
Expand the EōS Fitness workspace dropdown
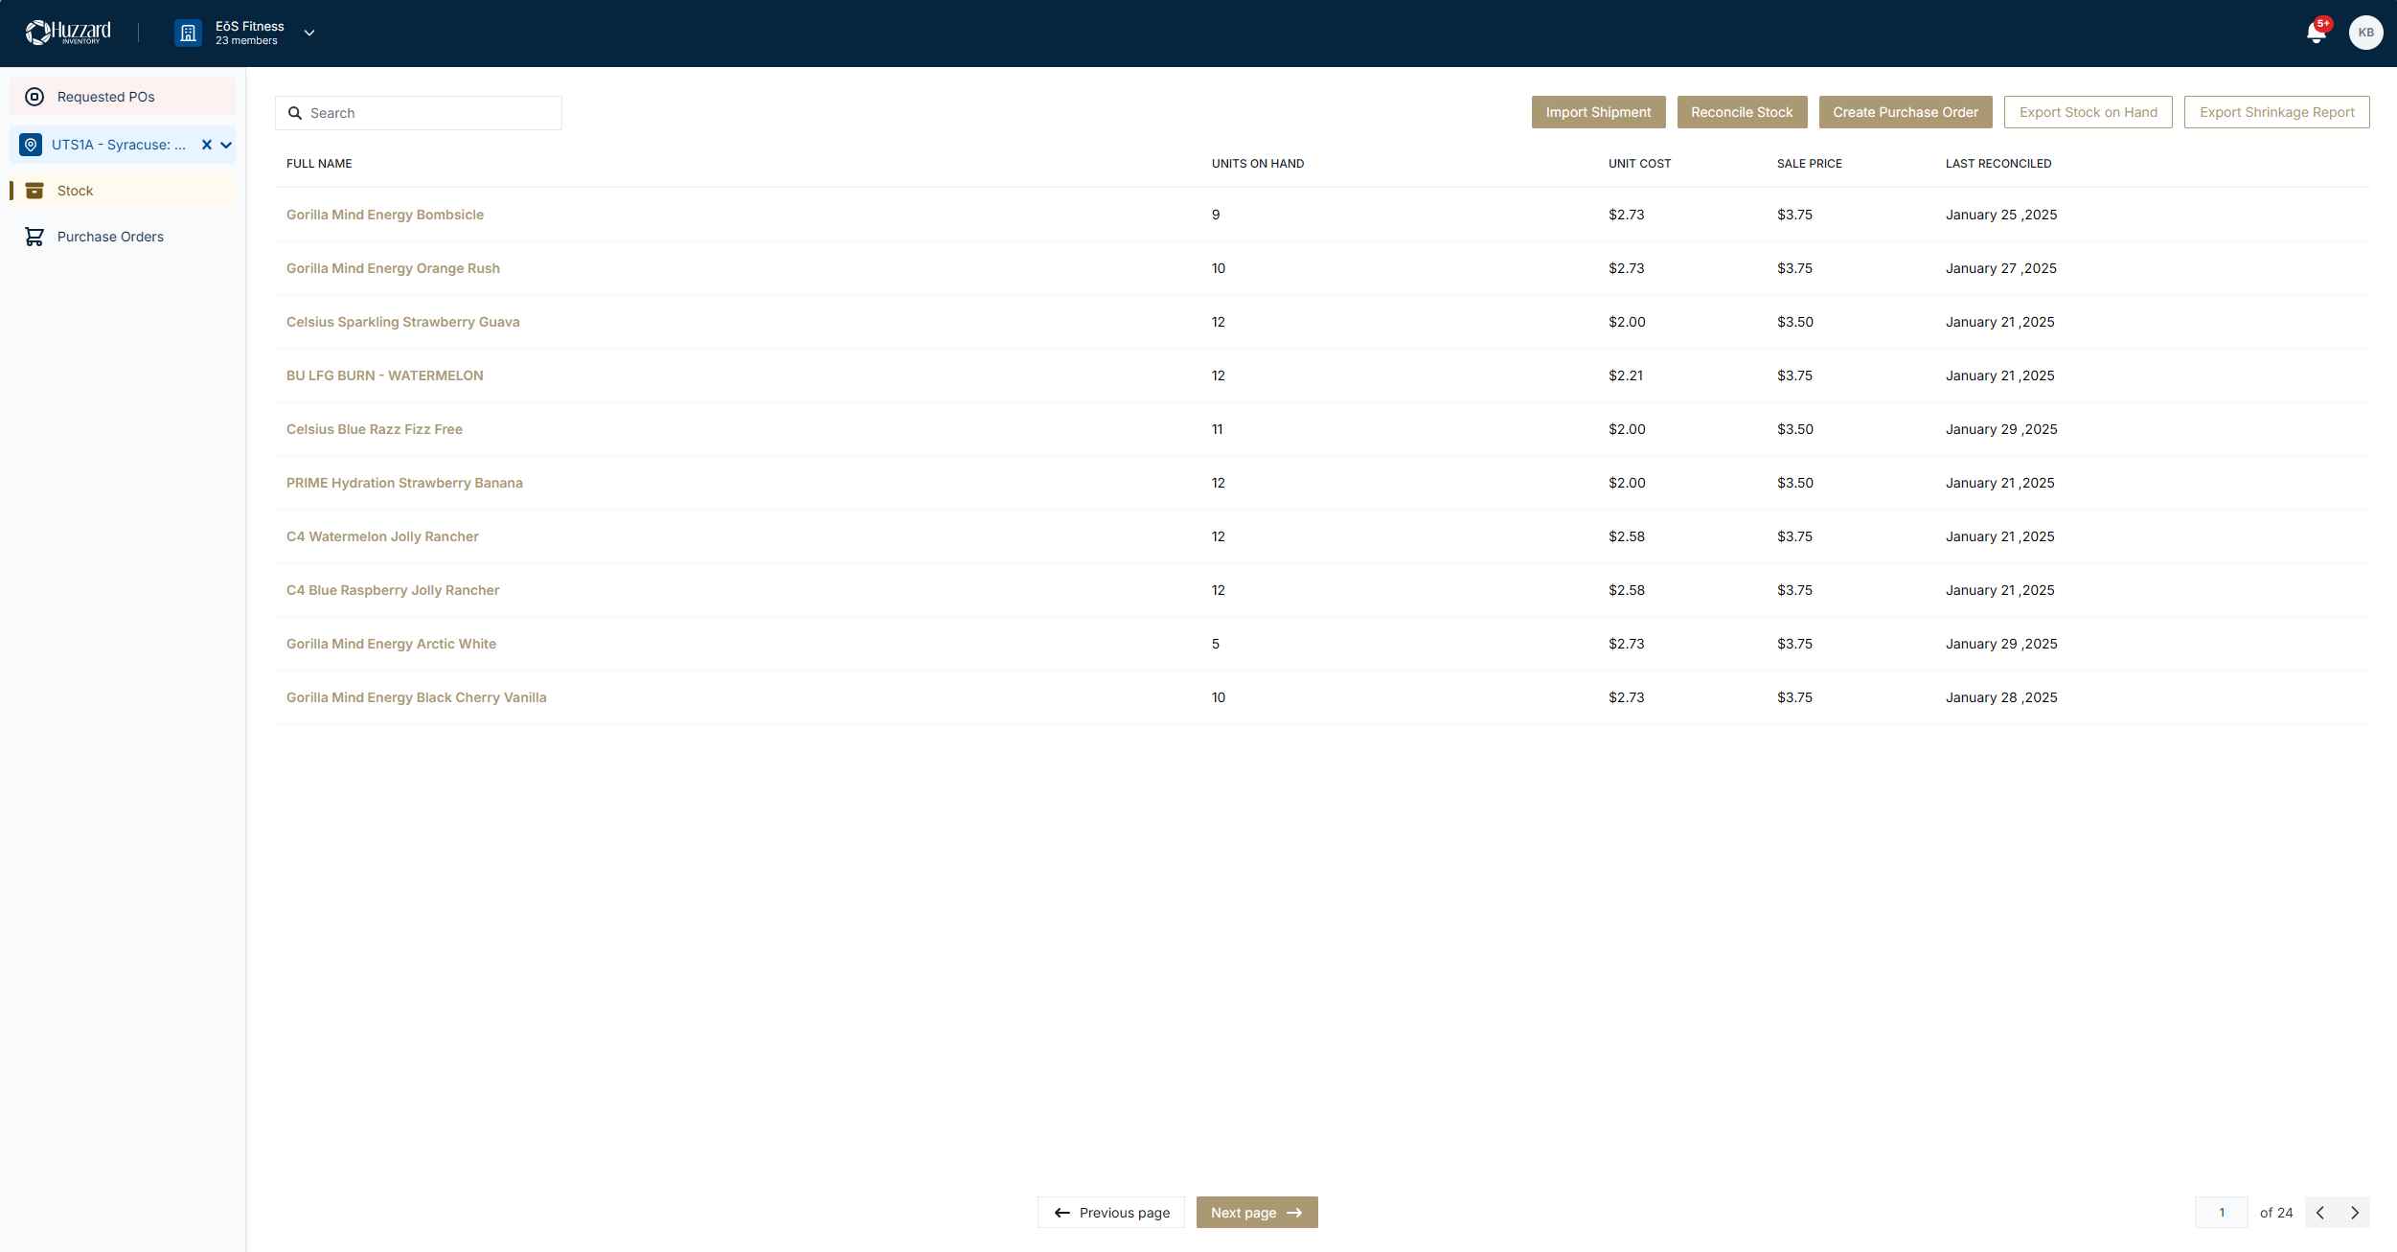tap(308, 33)
